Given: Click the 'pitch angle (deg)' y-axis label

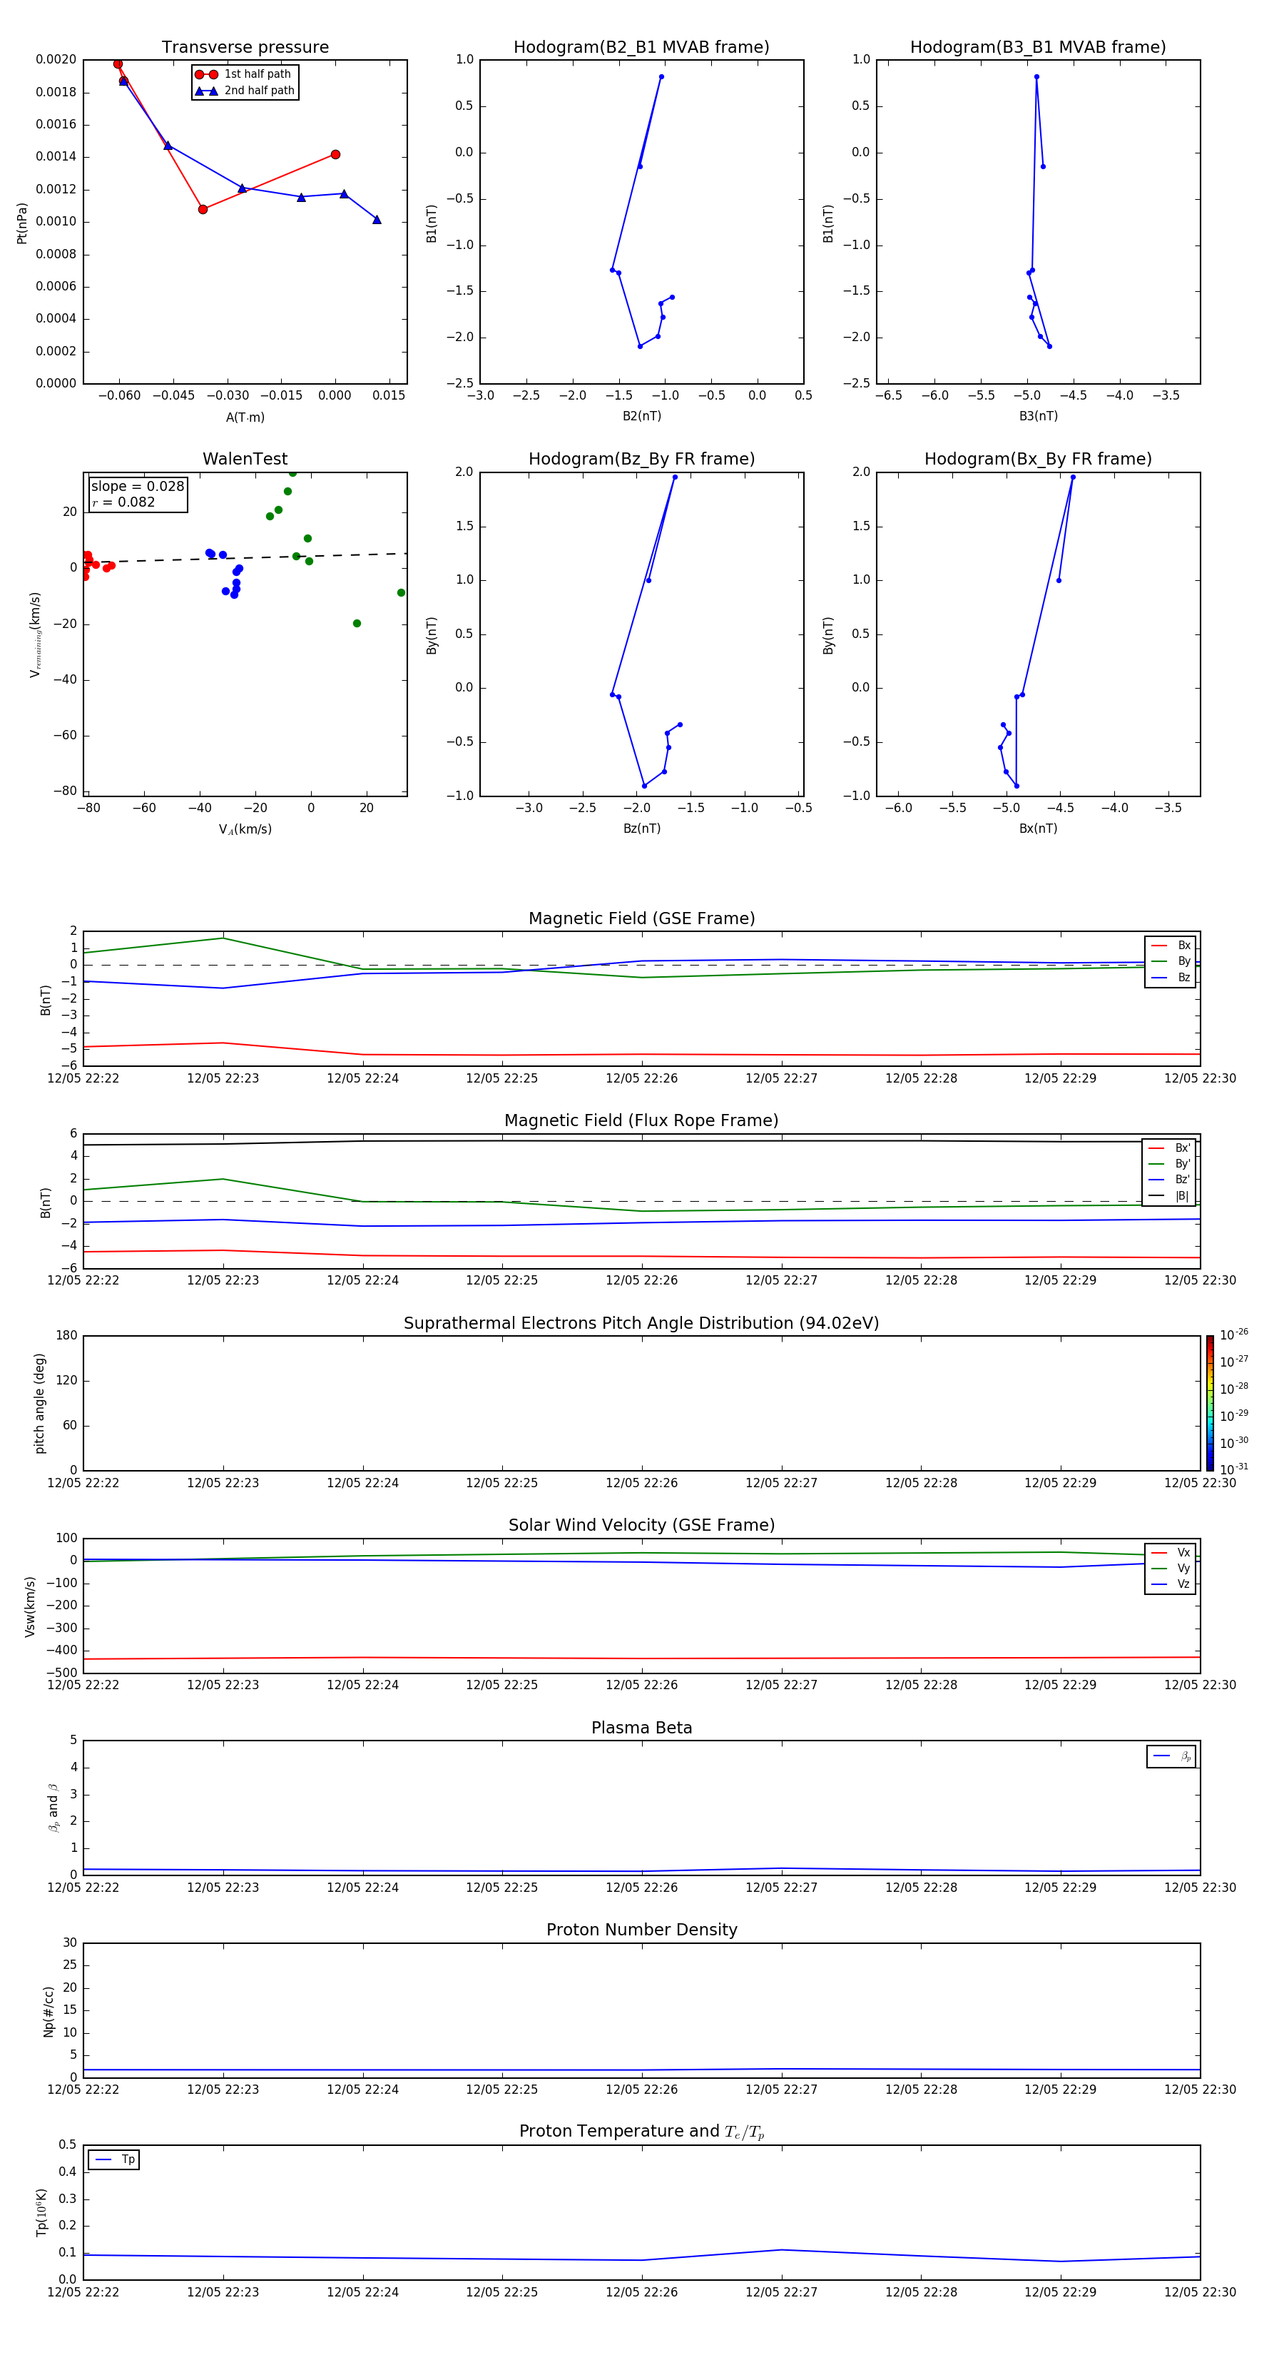Looking at the screenshot, I should (x=39, y=1403).
